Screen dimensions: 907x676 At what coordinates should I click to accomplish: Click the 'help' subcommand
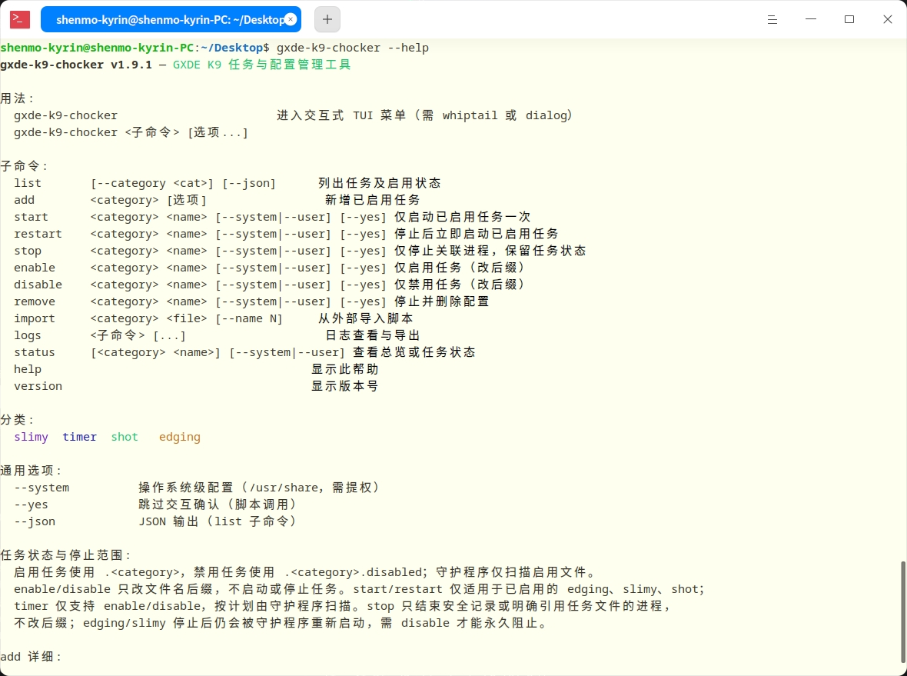pyautogui.click(x=28, y=369)
